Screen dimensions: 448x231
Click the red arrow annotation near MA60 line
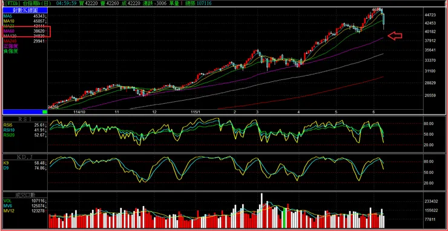(x=395, y=36)
